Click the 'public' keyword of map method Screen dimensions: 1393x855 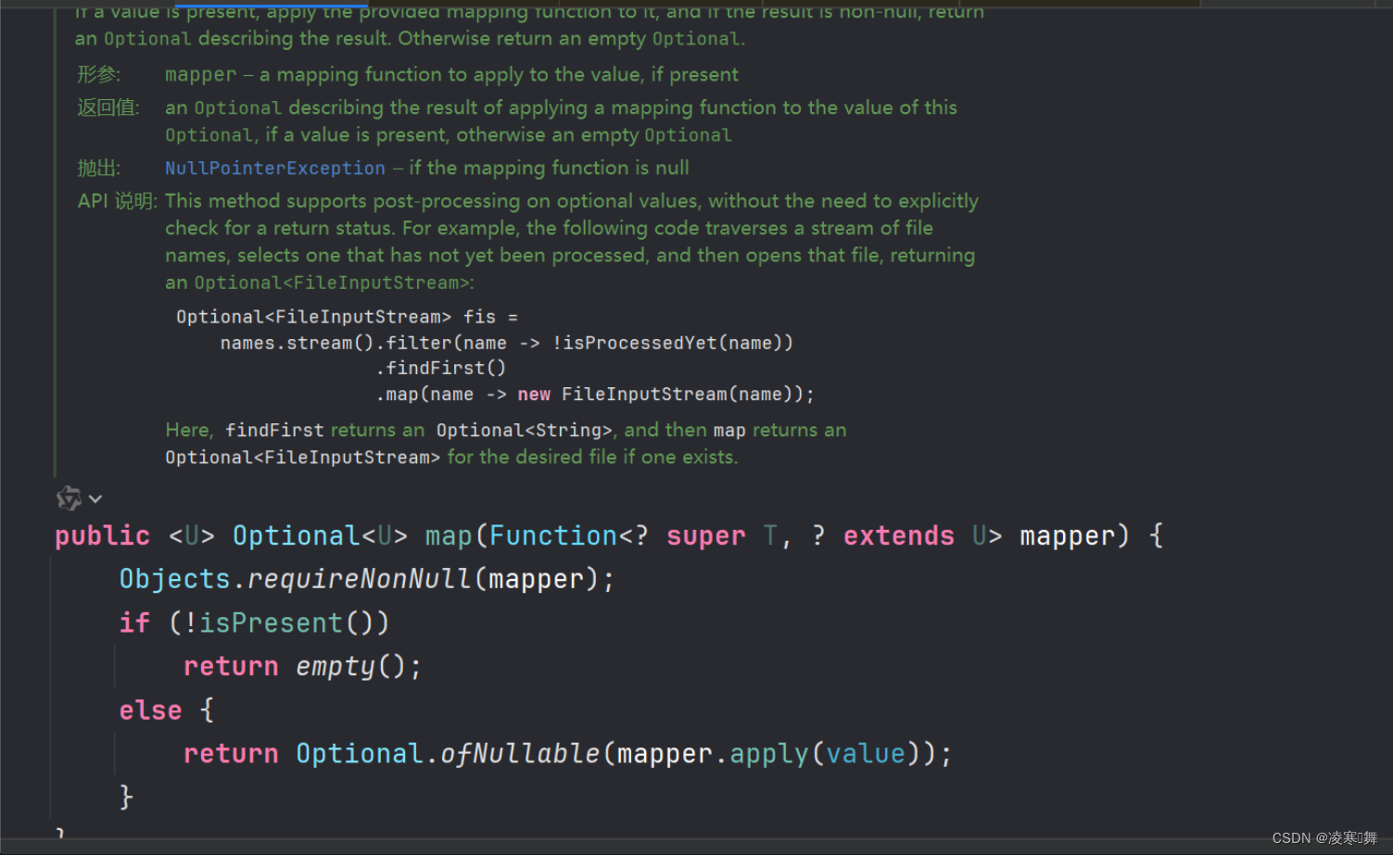point(102,535)
